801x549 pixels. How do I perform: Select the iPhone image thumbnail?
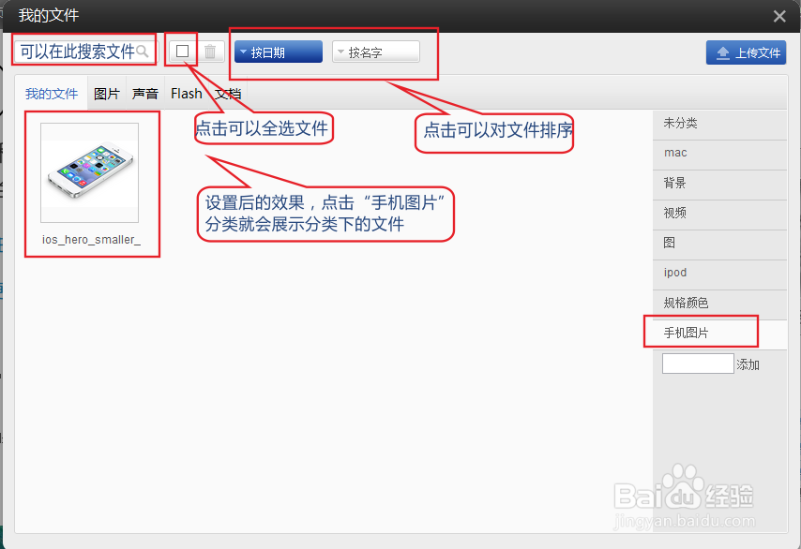click(90, 172)
